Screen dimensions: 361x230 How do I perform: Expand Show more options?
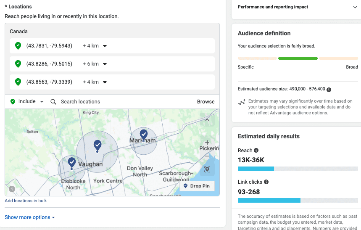coord(29,217)
